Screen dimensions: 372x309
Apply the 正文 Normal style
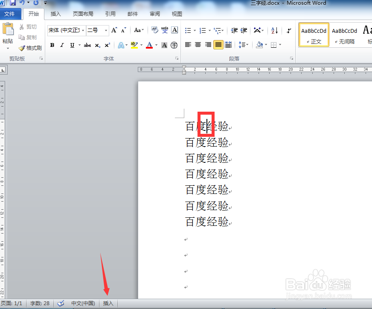314,35
